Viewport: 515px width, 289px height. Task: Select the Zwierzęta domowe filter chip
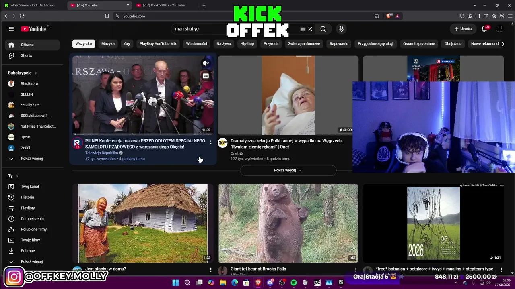point(304,44)
